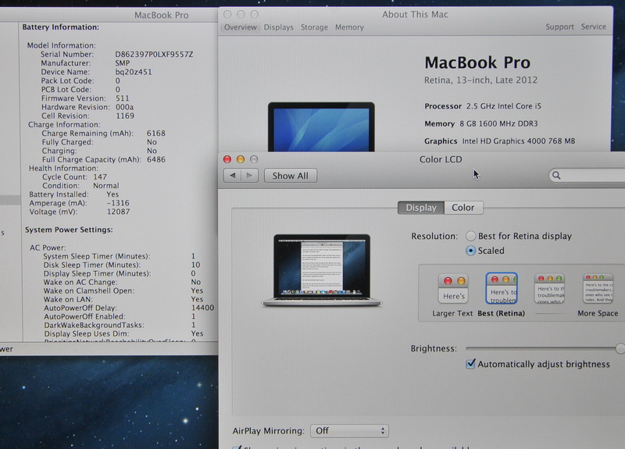Click the Wake on LAN row
Viewport: 625px width, 449px height.
point(123,299)
